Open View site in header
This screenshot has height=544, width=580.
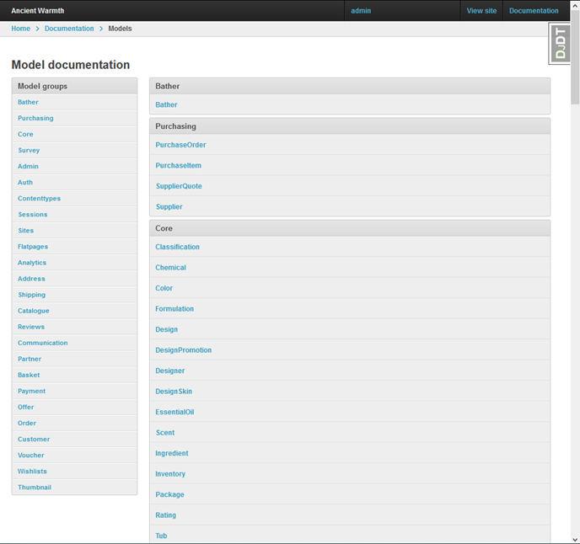(x=481, y=11)
